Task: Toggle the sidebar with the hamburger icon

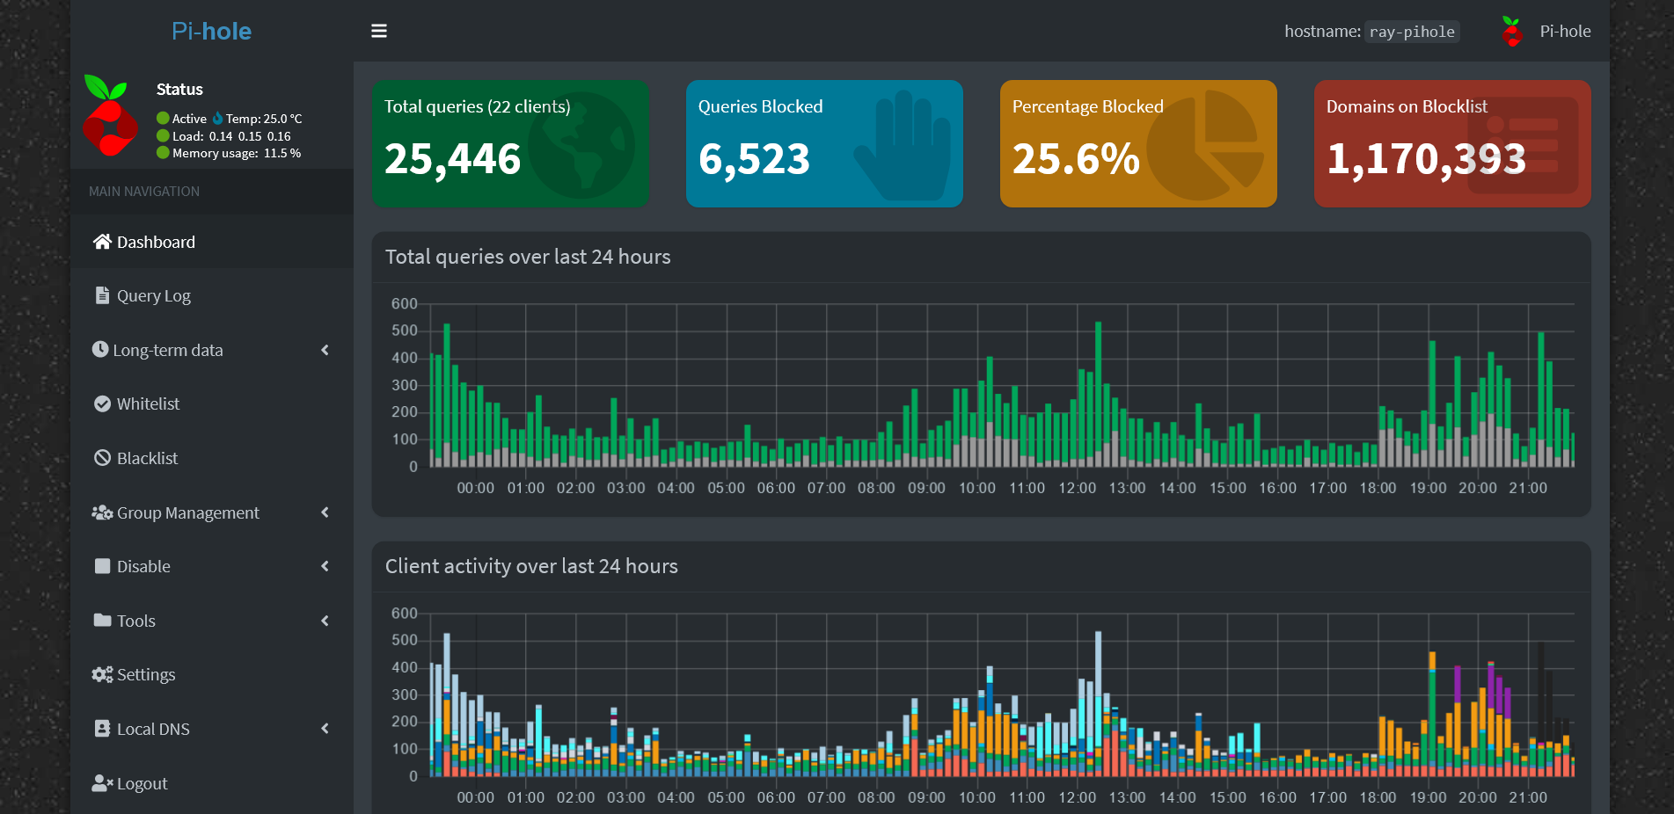Action: (379, 31)
